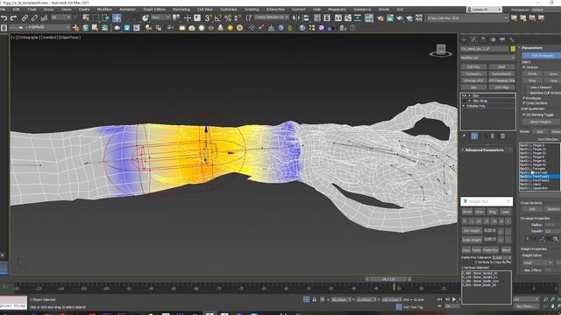This screenshot has width=561, height=315.
Task: Toggle the 3D Snaps icon
Action: tap(209, 17)
